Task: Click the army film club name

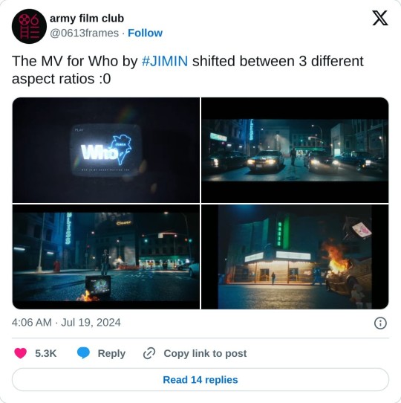Action: pos(87,19)
